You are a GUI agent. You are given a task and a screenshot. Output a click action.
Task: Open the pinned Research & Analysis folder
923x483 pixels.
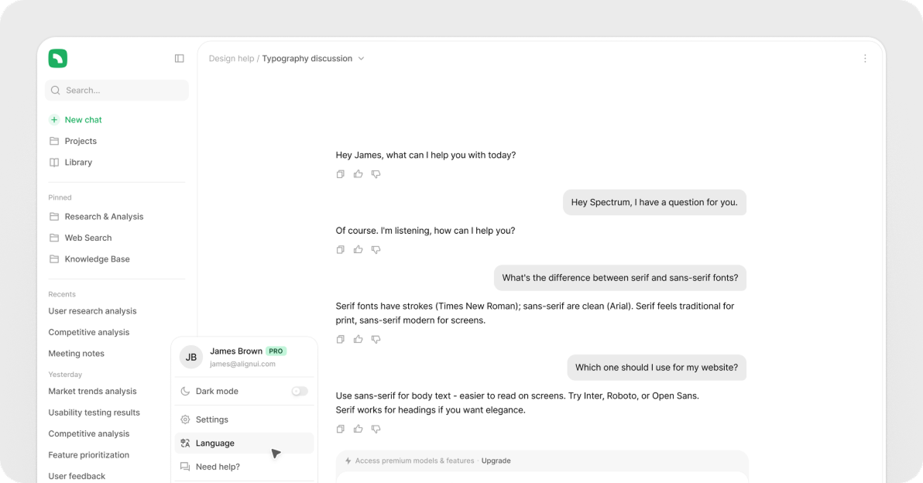(104, 217)
